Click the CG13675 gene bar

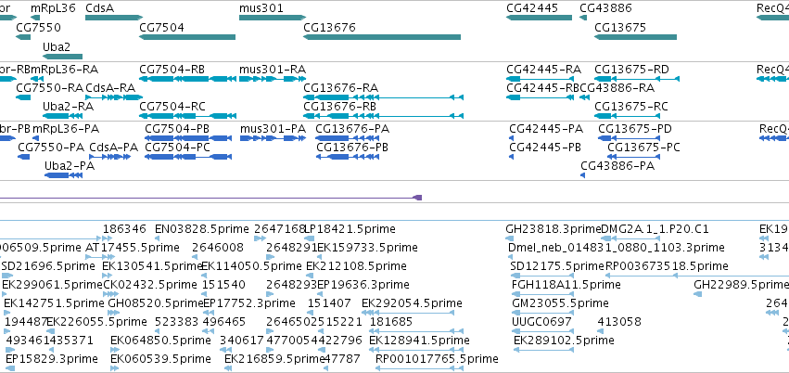635,37
